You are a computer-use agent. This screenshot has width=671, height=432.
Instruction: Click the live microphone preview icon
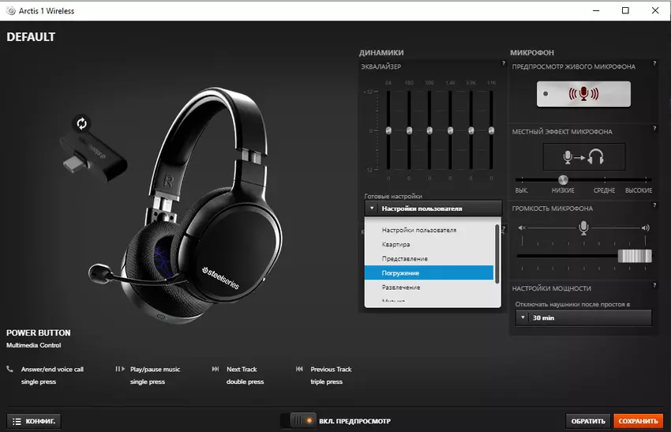[583, 94]
